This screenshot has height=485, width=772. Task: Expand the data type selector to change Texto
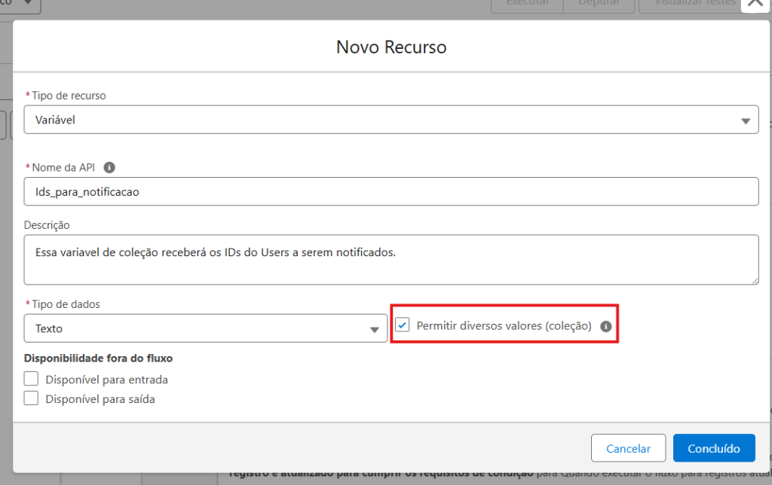pyautogui.click(x=373, y=328)
